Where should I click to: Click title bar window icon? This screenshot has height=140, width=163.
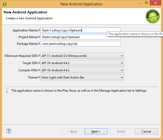click(4, 4)
